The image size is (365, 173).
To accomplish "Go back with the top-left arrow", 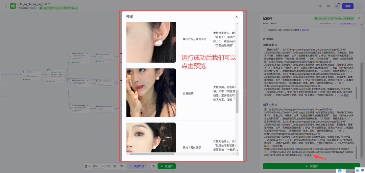I will click(x=6, y=6).
